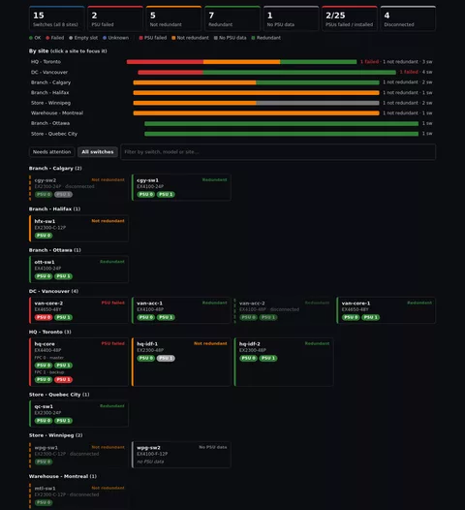
Task: Click the Store - Winnipeg (2) group heading
Action: (x=55, y=435)
